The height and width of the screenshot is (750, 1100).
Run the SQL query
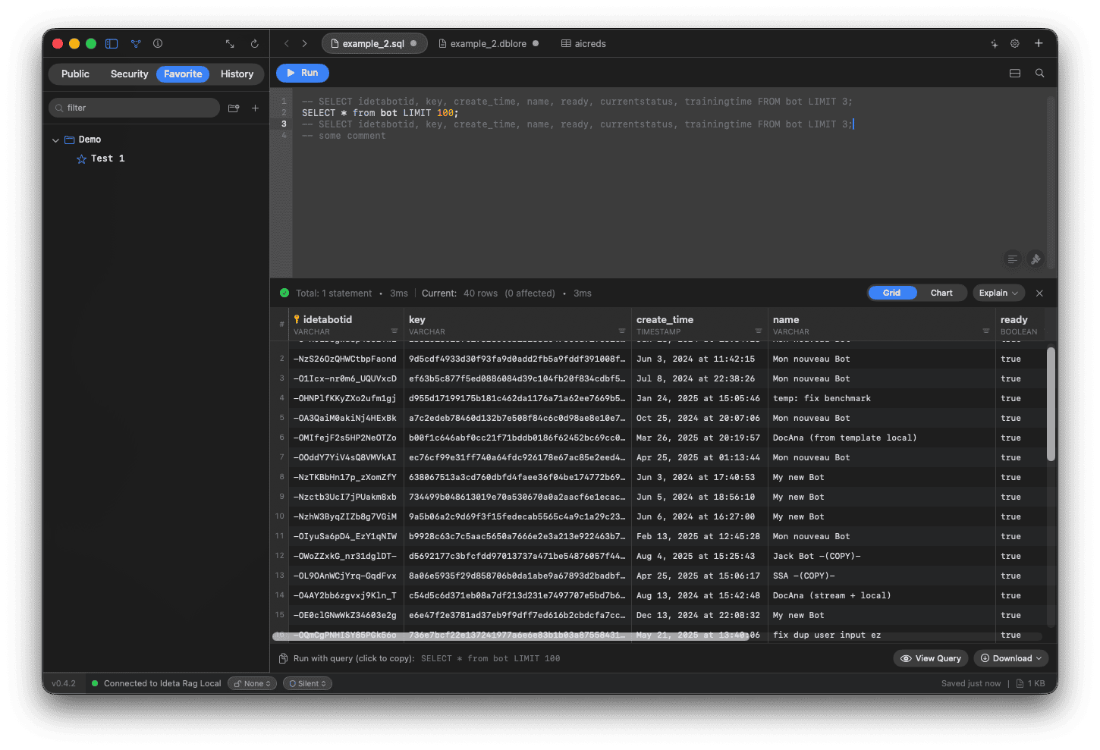[x=303, y=73]
